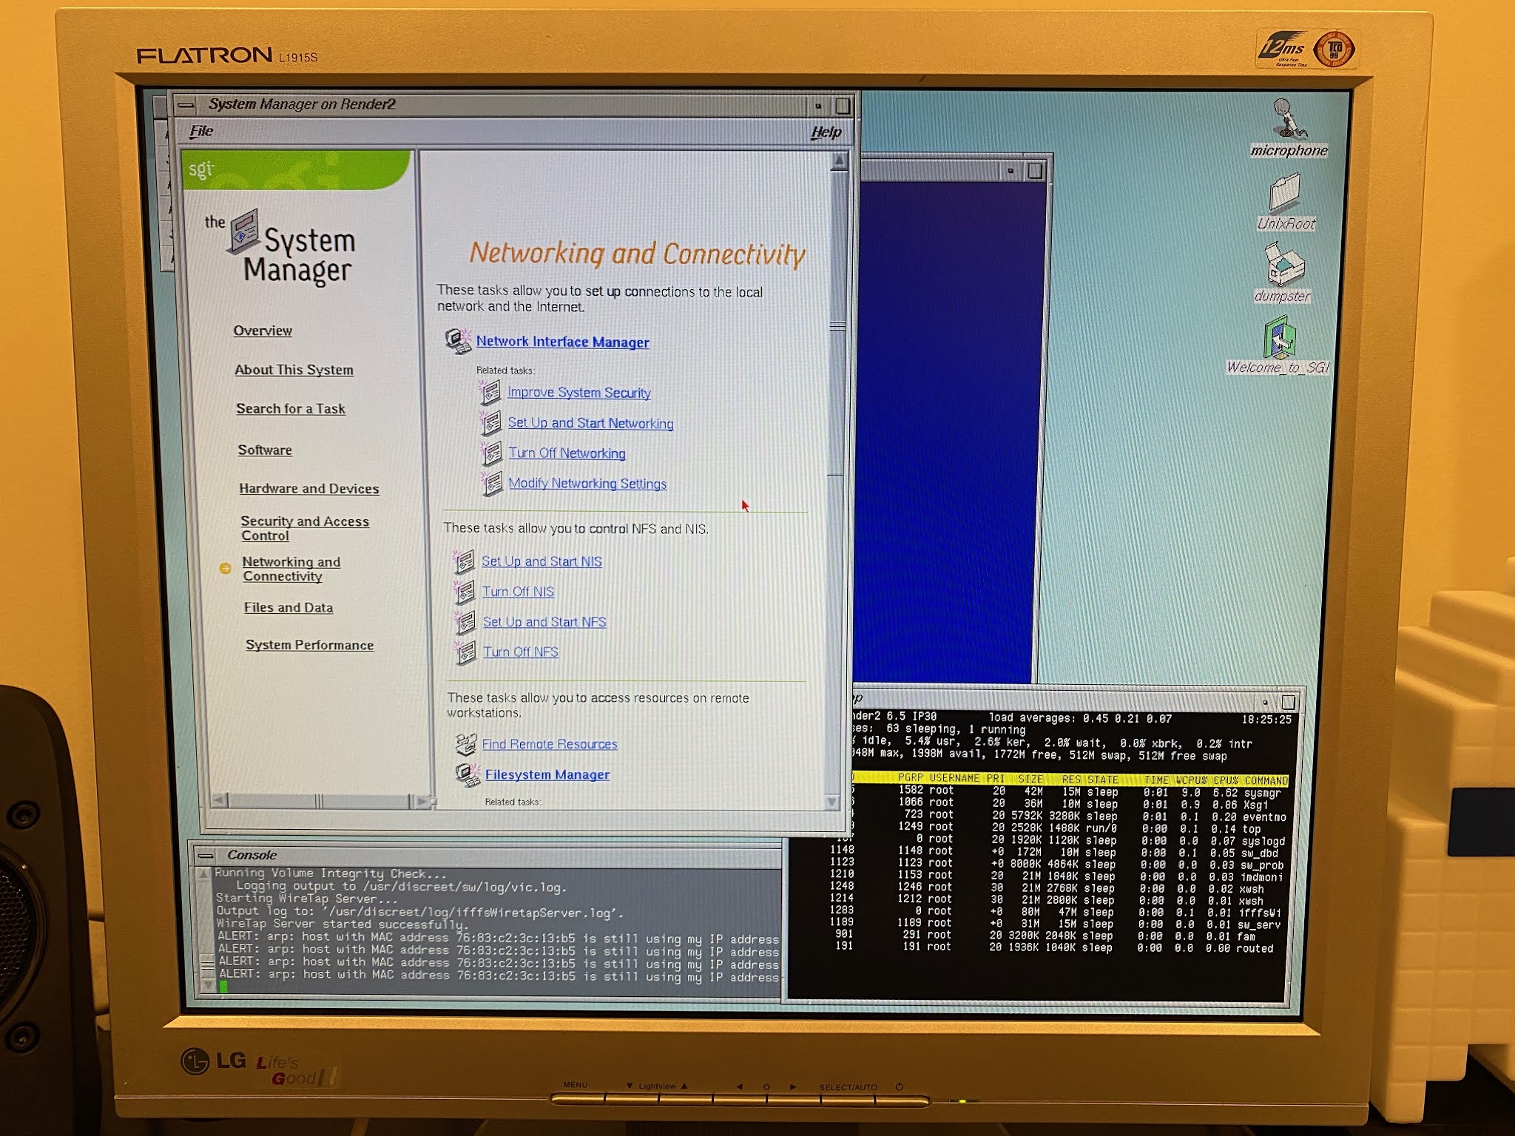Viewport: 1515px width, 1136px height.
Task: Click the Set Up and Start NIS icon
Action: pos(463,561)
